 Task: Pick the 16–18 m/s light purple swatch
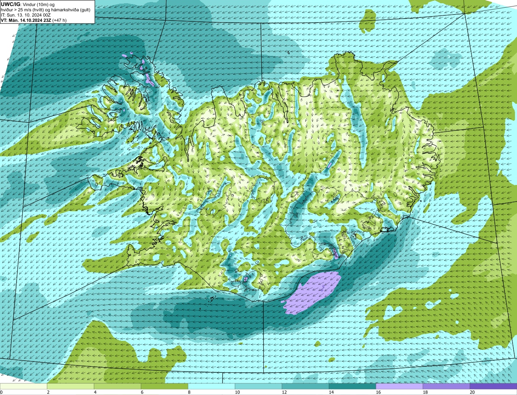(399, 386)
